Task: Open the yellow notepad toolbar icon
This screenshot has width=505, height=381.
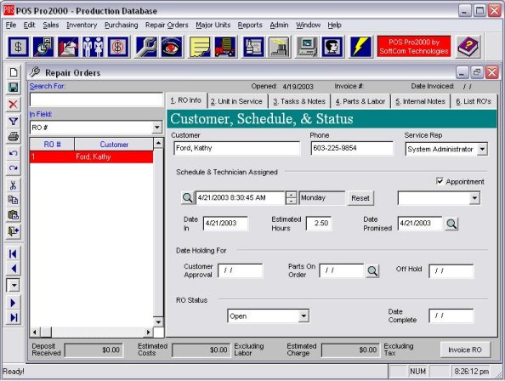Action: pyautogui.click(x=200, y=47)
